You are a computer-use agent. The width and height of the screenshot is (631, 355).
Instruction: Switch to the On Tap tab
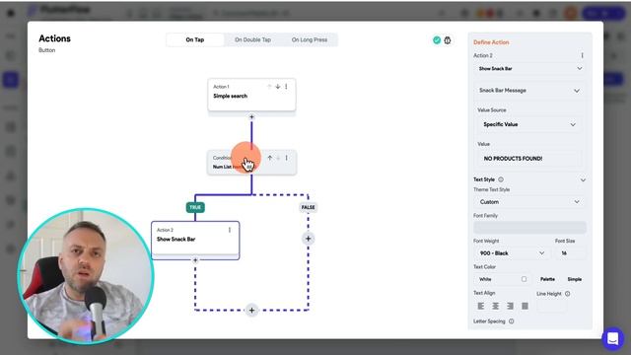point(195,39)
